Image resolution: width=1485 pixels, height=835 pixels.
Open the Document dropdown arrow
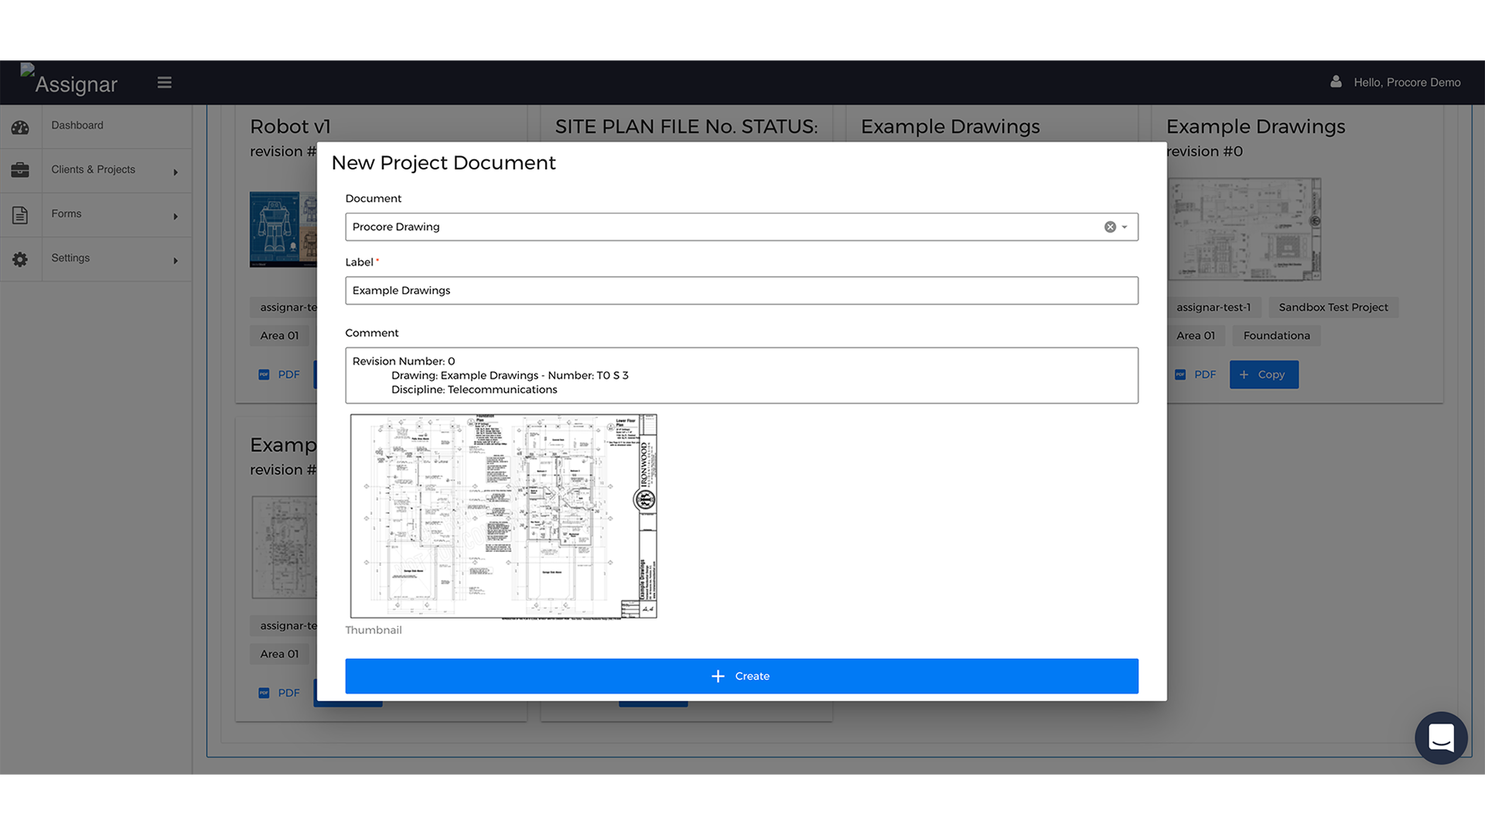(x=1125, y=227)
